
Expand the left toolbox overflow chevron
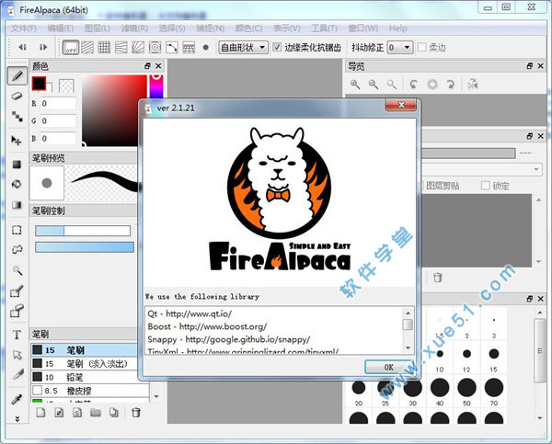point(17,418)
